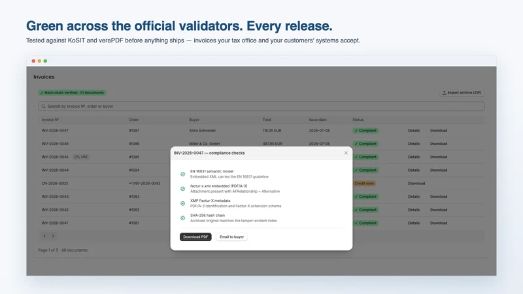Go to the previous page arrow
523x294 pixels.
click(44, 236)
